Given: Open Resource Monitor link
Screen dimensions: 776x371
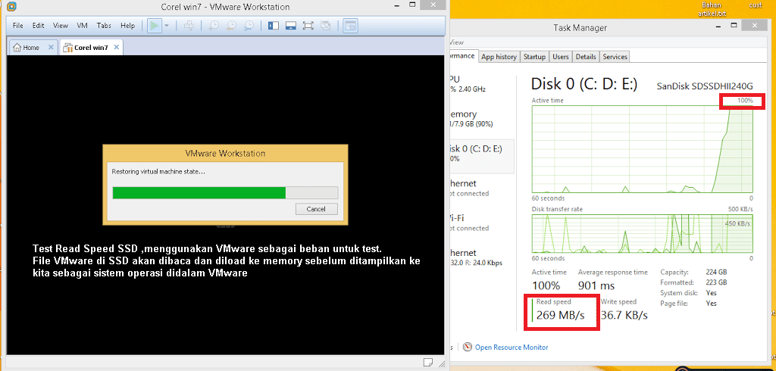Looking at the screenshot, I should [x=512, y=348].
